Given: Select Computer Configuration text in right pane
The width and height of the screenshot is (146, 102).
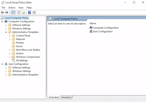Looking at the screenshot, I should click(106, 28).
